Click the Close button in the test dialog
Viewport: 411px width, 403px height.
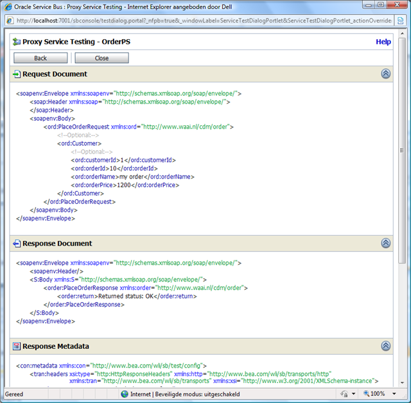click(x=101, y=58)
